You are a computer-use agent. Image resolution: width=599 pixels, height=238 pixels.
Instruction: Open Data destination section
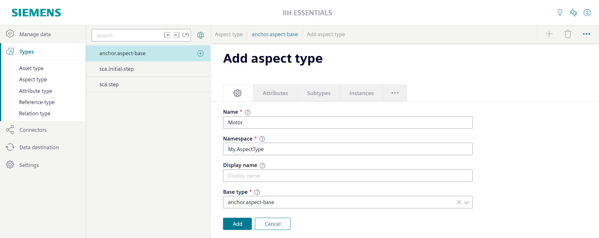coord(43,147)
